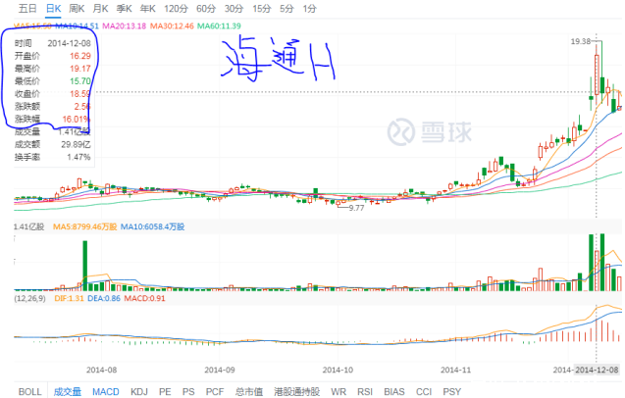Click the volume MA5:8799.46万股 label
625x398 pixels.
pos(85,226)
